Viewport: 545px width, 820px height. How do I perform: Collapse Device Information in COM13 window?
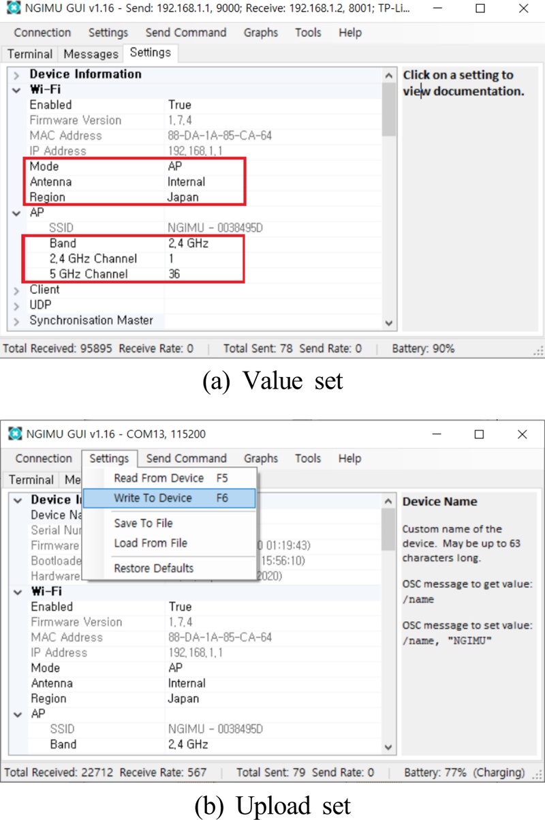click(x=18, y=500)
